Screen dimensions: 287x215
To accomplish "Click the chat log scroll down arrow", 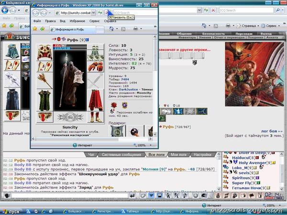I will pos(219,189).
